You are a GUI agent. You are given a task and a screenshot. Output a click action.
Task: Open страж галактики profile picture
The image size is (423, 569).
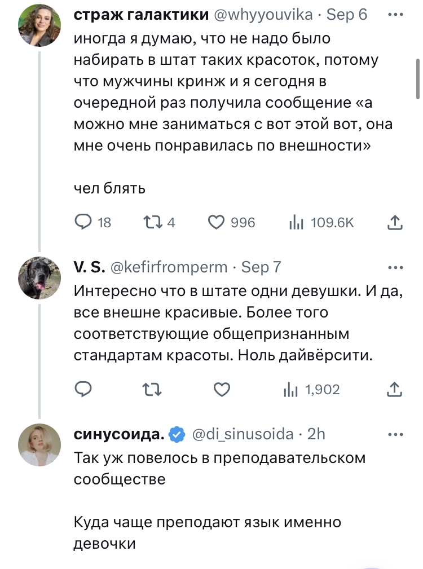coord(39,24)
